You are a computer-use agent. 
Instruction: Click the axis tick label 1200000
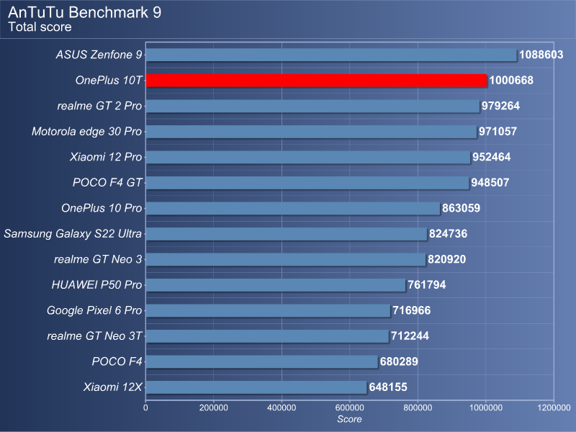click(554, 408)
